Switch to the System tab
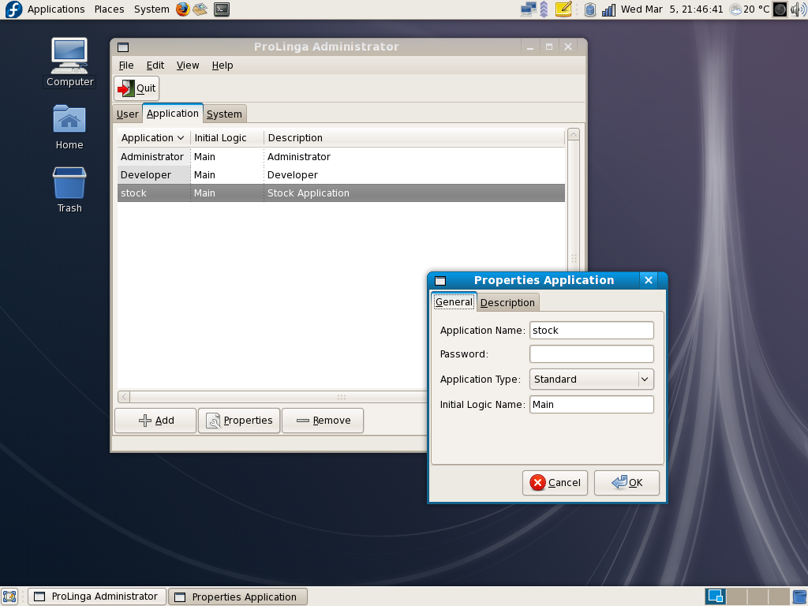 pyautogui.click(x=224, y=114)
